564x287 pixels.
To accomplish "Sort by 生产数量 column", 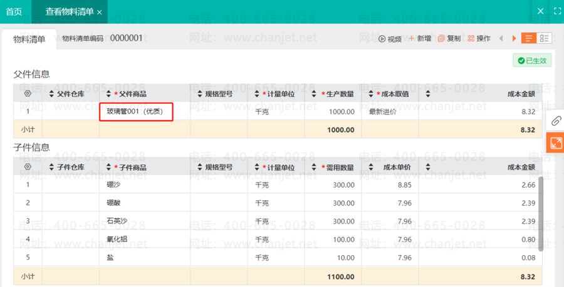I will (x=314, y=94).
